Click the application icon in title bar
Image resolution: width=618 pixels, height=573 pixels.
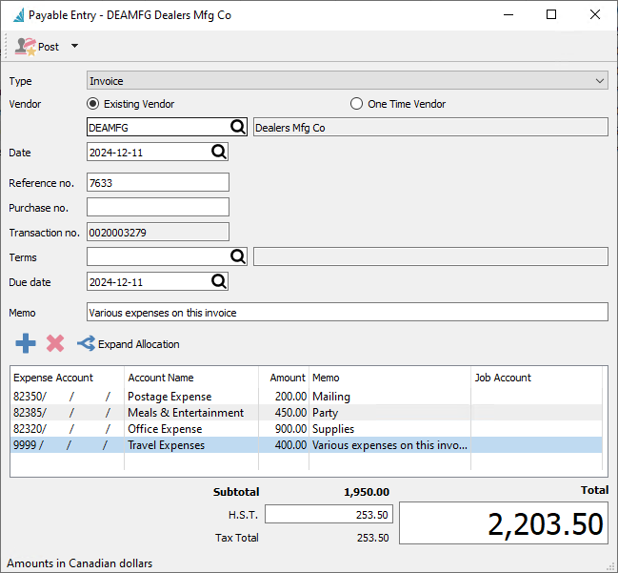[x=18, y=15]
